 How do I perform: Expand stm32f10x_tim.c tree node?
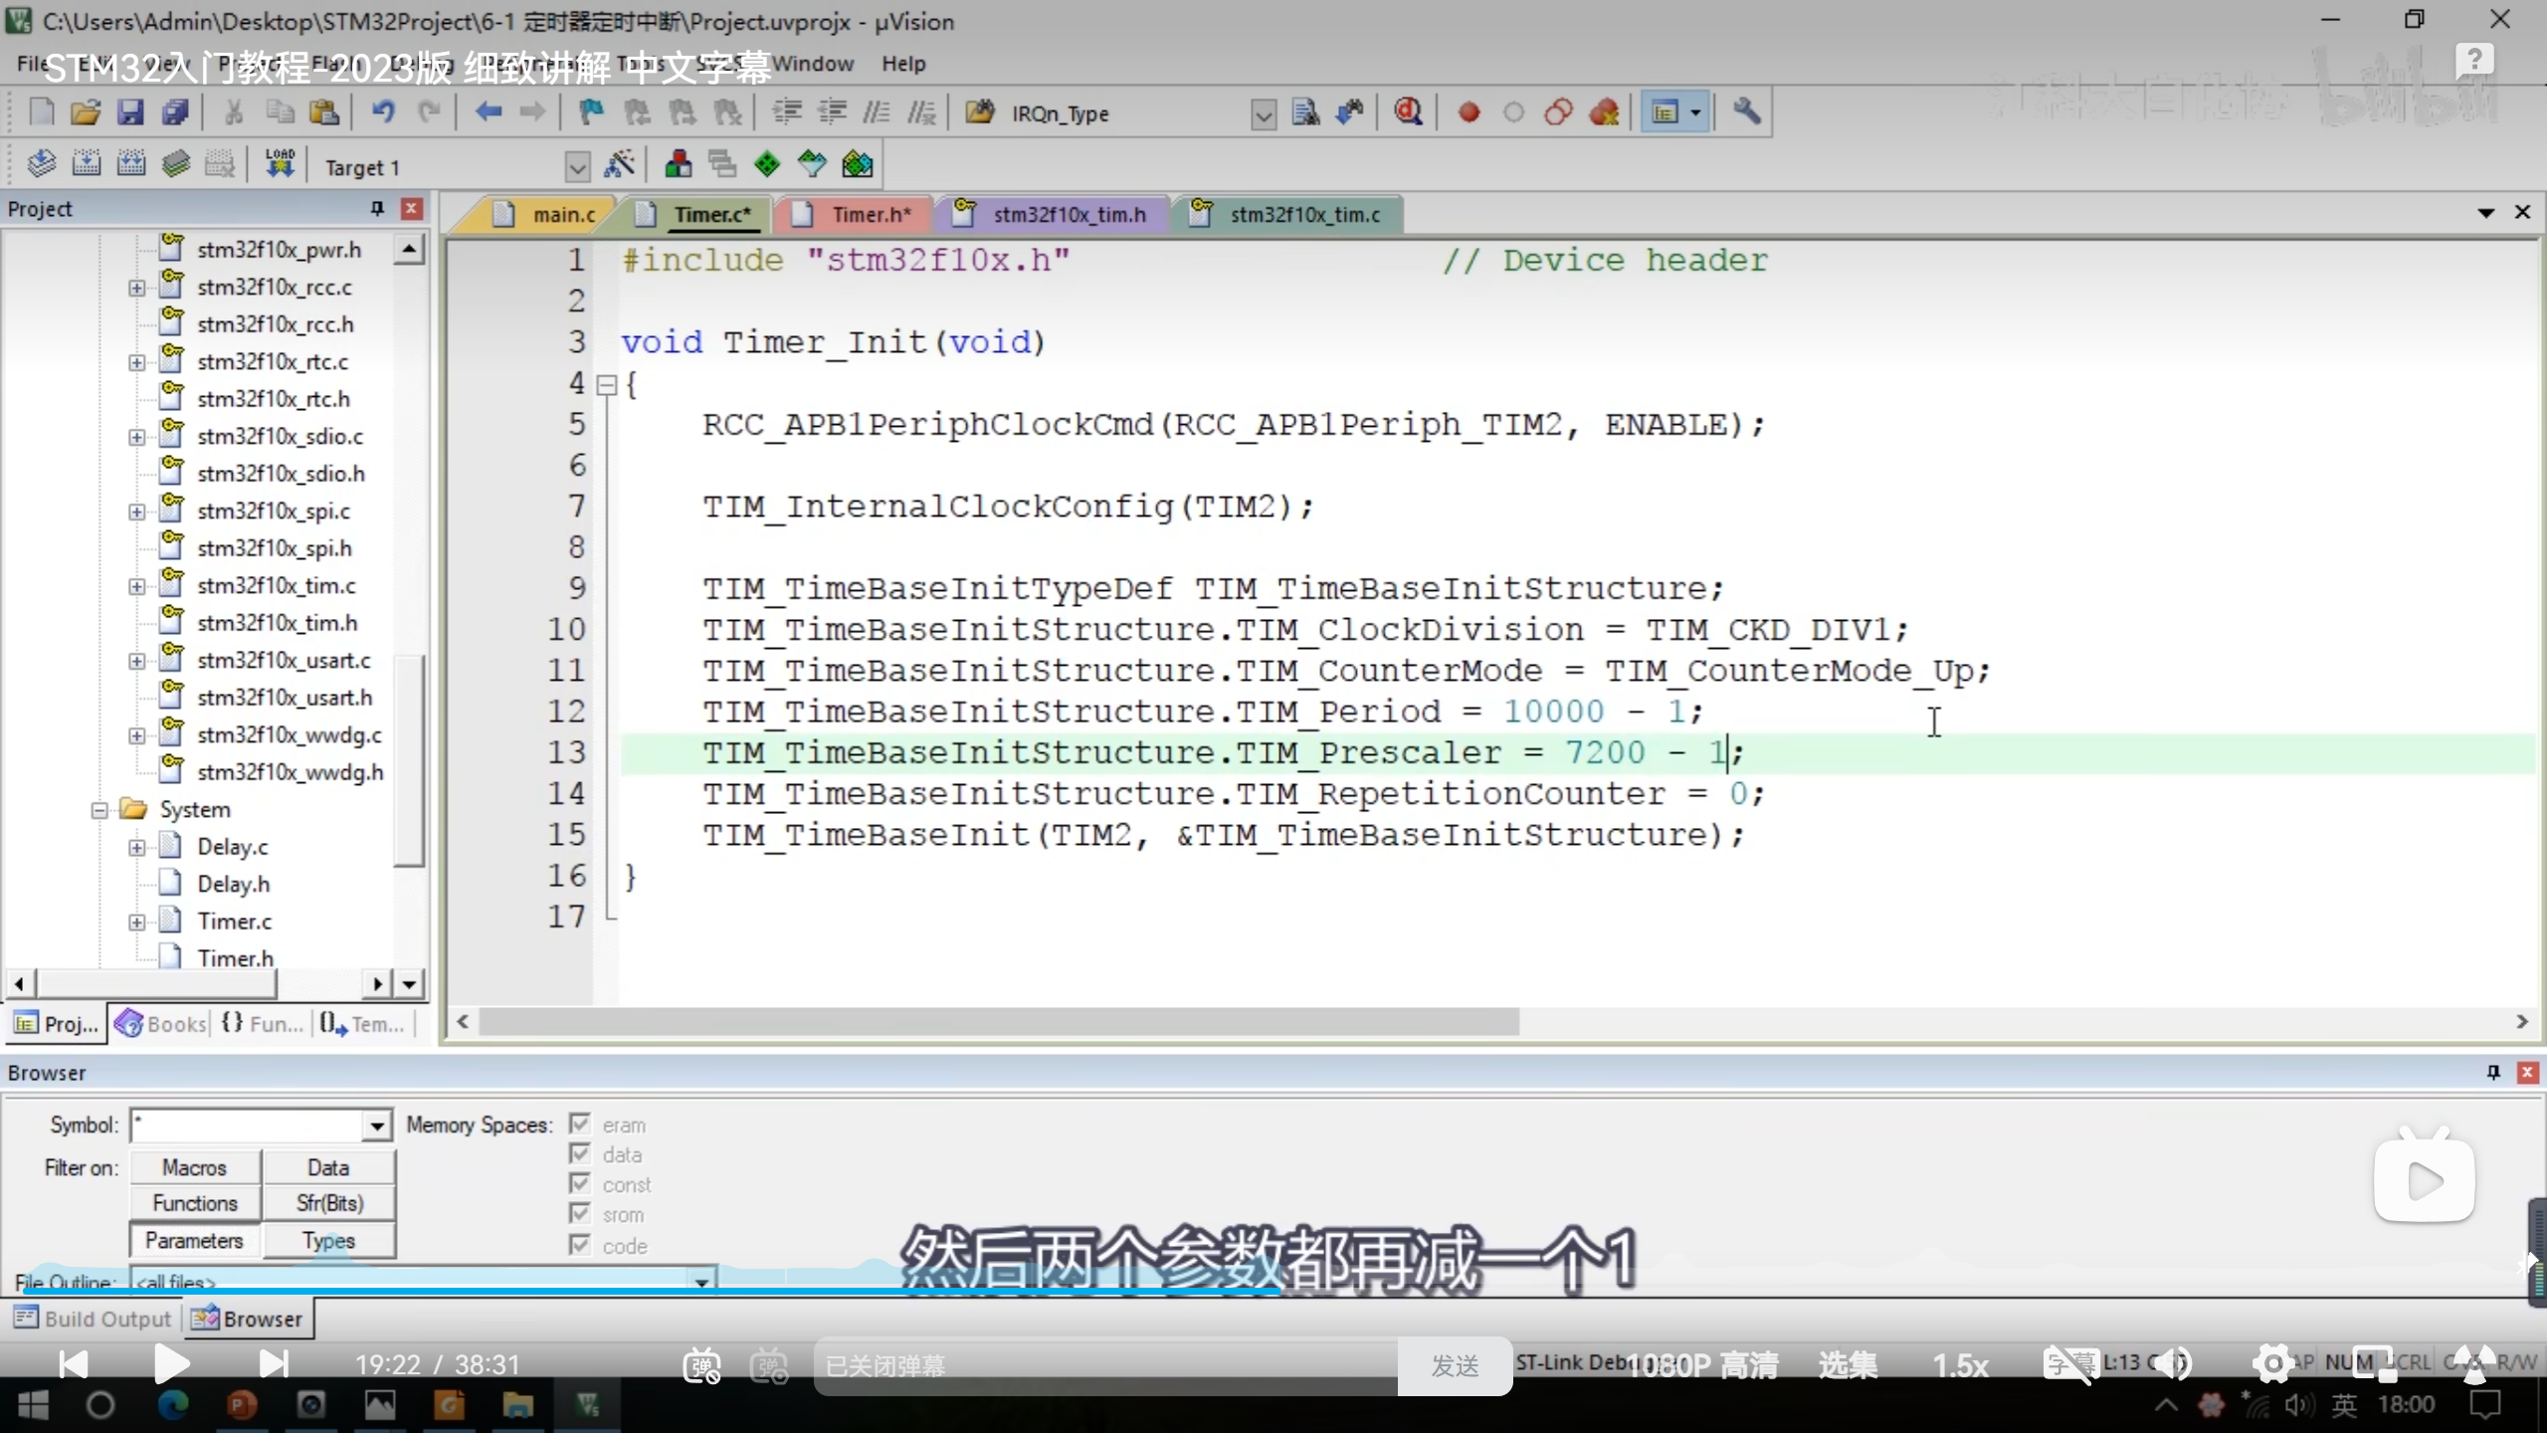136,586
